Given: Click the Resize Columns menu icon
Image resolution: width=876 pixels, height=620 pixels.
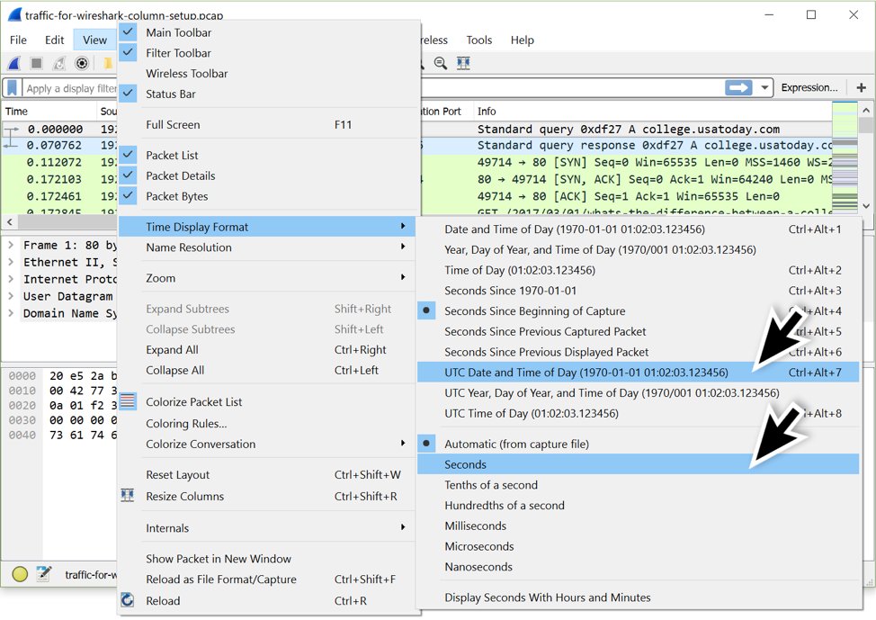Looking at the screenshot, I should (x=128, y=495).
